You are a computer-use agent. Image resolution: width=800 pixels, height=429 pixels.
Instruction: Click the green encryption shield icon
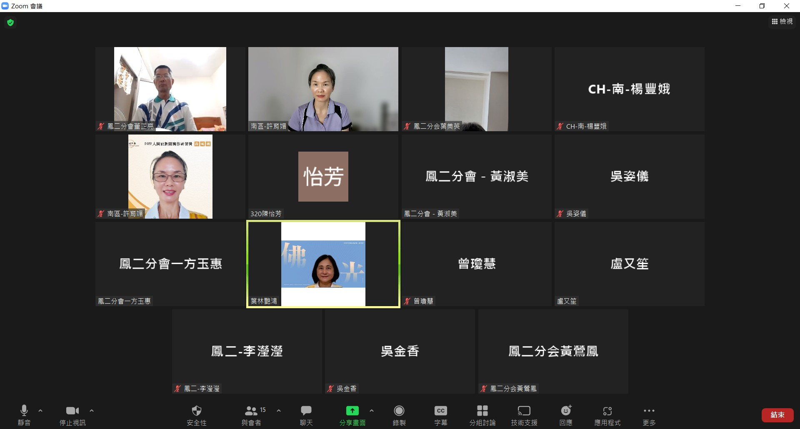coord(10,22)
